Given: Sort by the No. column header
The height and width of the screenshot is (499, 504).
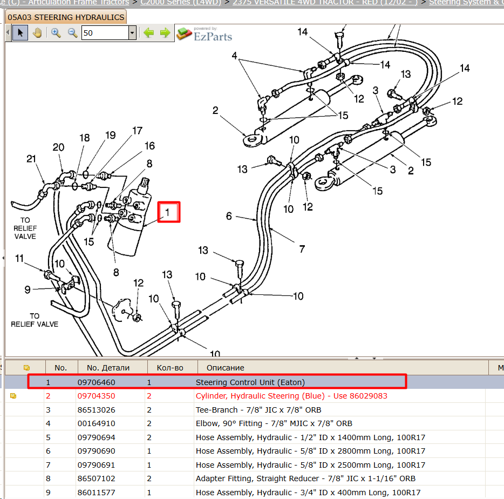Looking at the screenshot, I should pos(61,368).
